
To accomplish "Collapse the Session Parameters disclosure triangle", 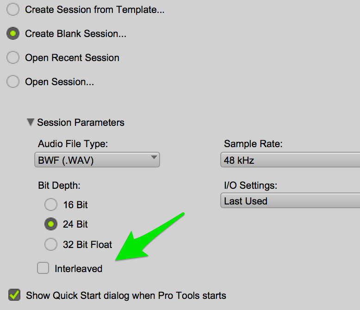I will click(x=31, y=123).
